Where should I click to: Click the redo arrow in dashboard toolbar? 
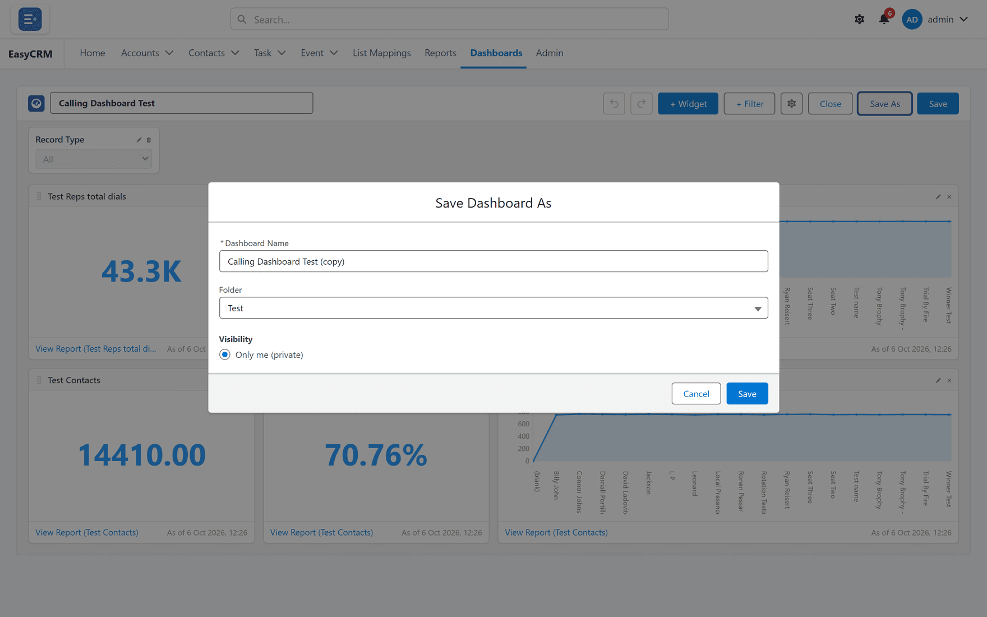pos(641,104)
